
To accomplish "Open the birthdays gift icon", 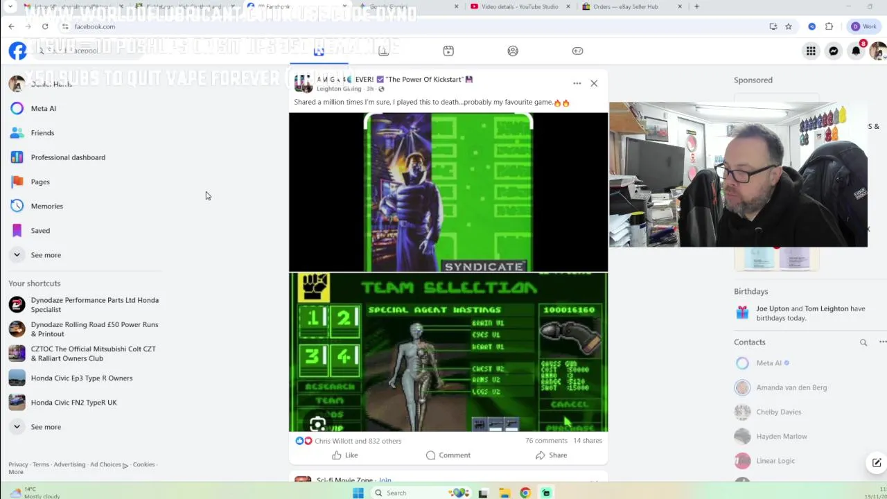I will coord(742,313).
